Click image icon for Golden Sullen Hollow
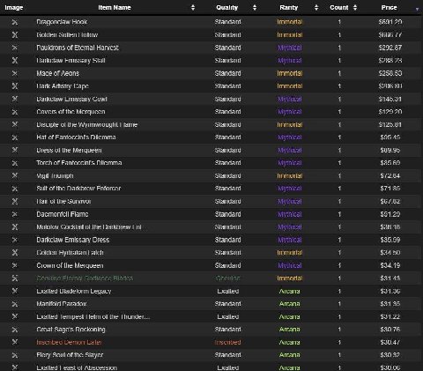 15,34
